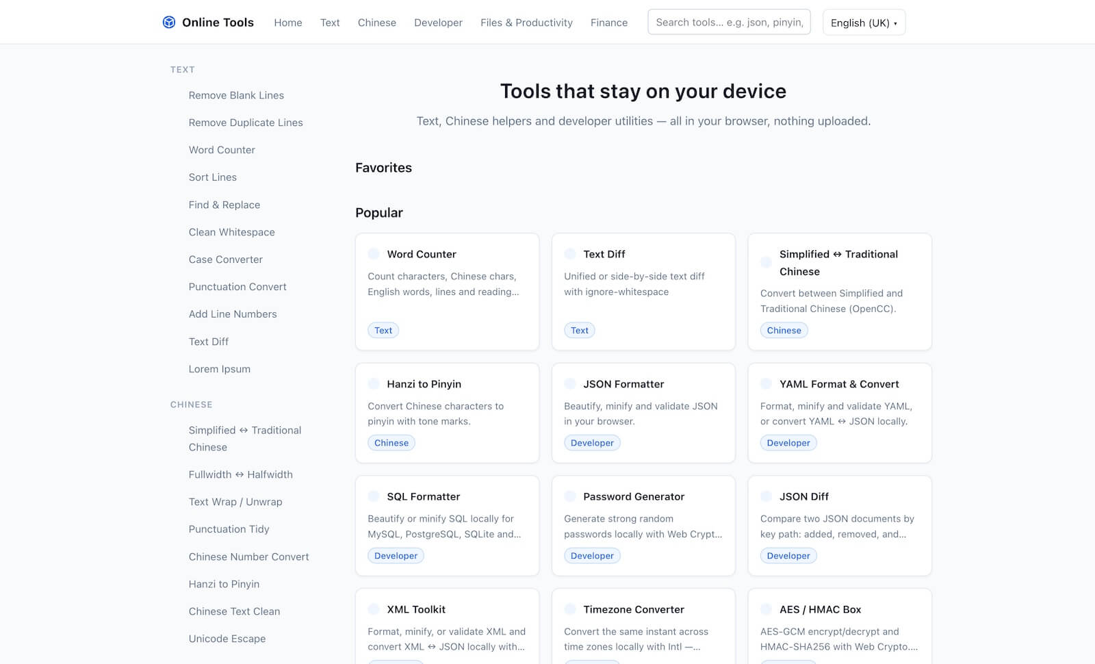This screenshot has height=664, width=1095.
Task: Open Text Wrap / Unwrap from the sidebar
Action: 235,502
